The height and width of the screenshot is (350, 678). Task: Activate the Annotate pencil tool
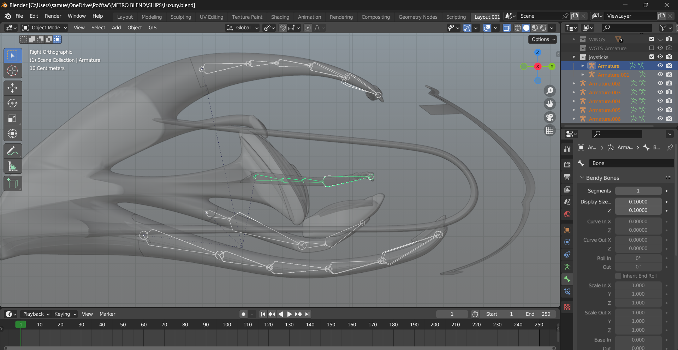click(x=13, y=151)
